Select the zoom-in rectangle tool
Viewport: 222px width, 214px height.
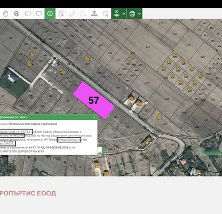pyautogui.click(x=28, y=13)
